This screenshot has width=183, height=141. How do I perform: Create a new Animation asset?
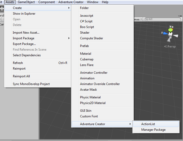(x=102, y=78)
